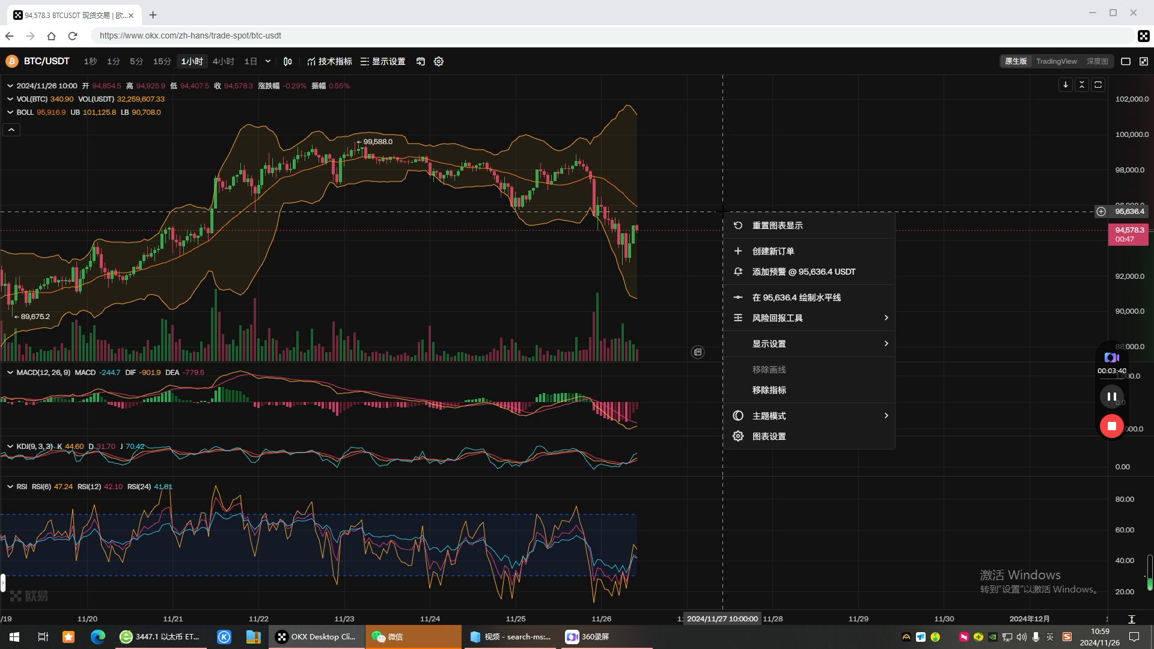The image size is (1154, 649).
Task: Pause the screen recording
Action: (1112, 397)
